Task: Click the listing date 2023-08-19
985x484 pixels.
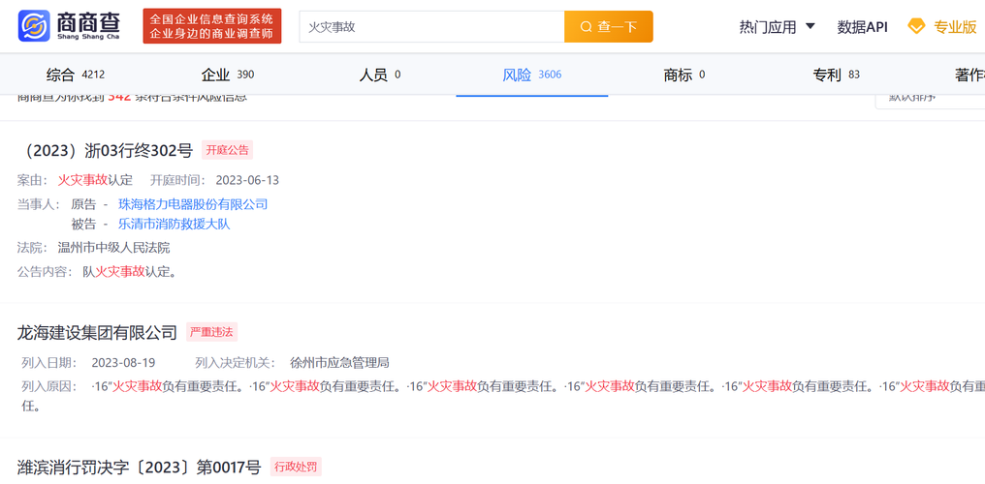Action: point(123,363)
